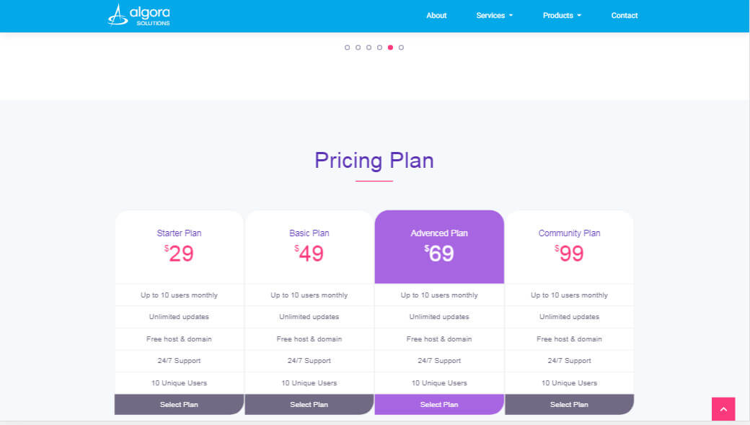Open the Products dropdown menu
The width and height of the screenshot is (750, 425).
pos(562,16)
